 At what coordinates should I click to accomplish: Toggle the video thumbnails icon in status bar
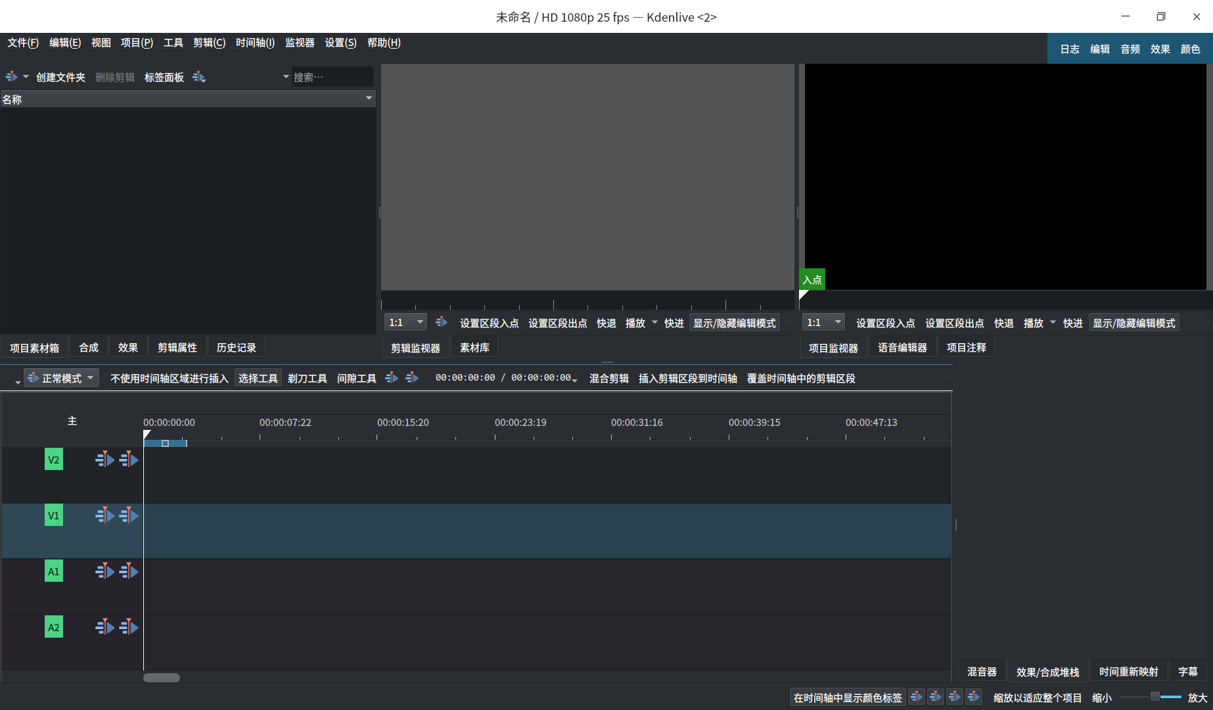pyautogui.click(x=916, y=696)
